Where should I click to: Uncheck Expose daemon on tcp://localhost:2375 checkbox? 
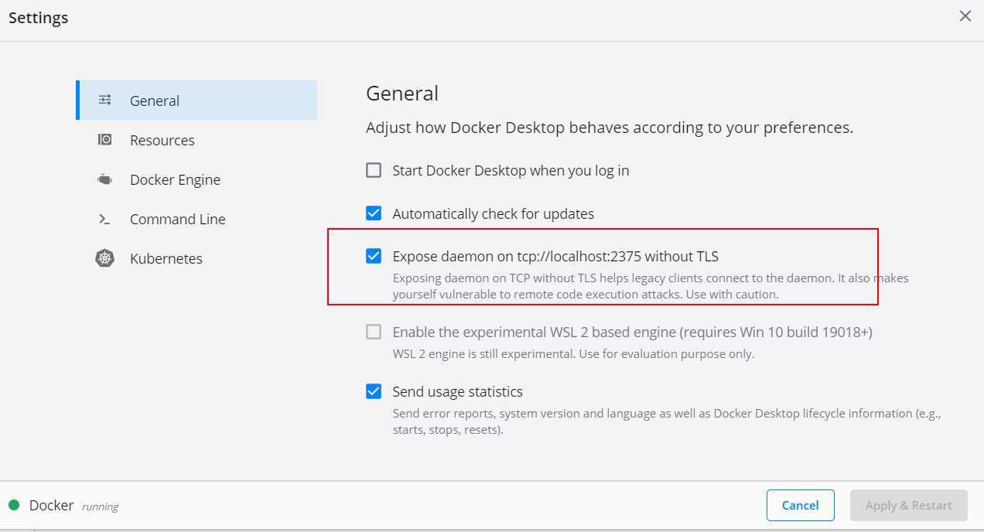pyautogui.click(x=374, y=256)
